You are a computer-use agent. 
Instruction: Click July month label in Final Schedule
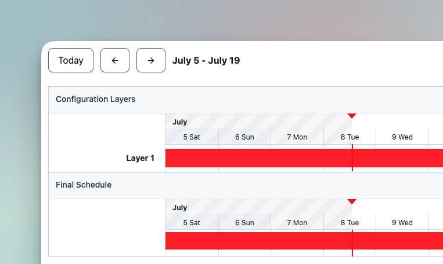(x=180, y=208)
